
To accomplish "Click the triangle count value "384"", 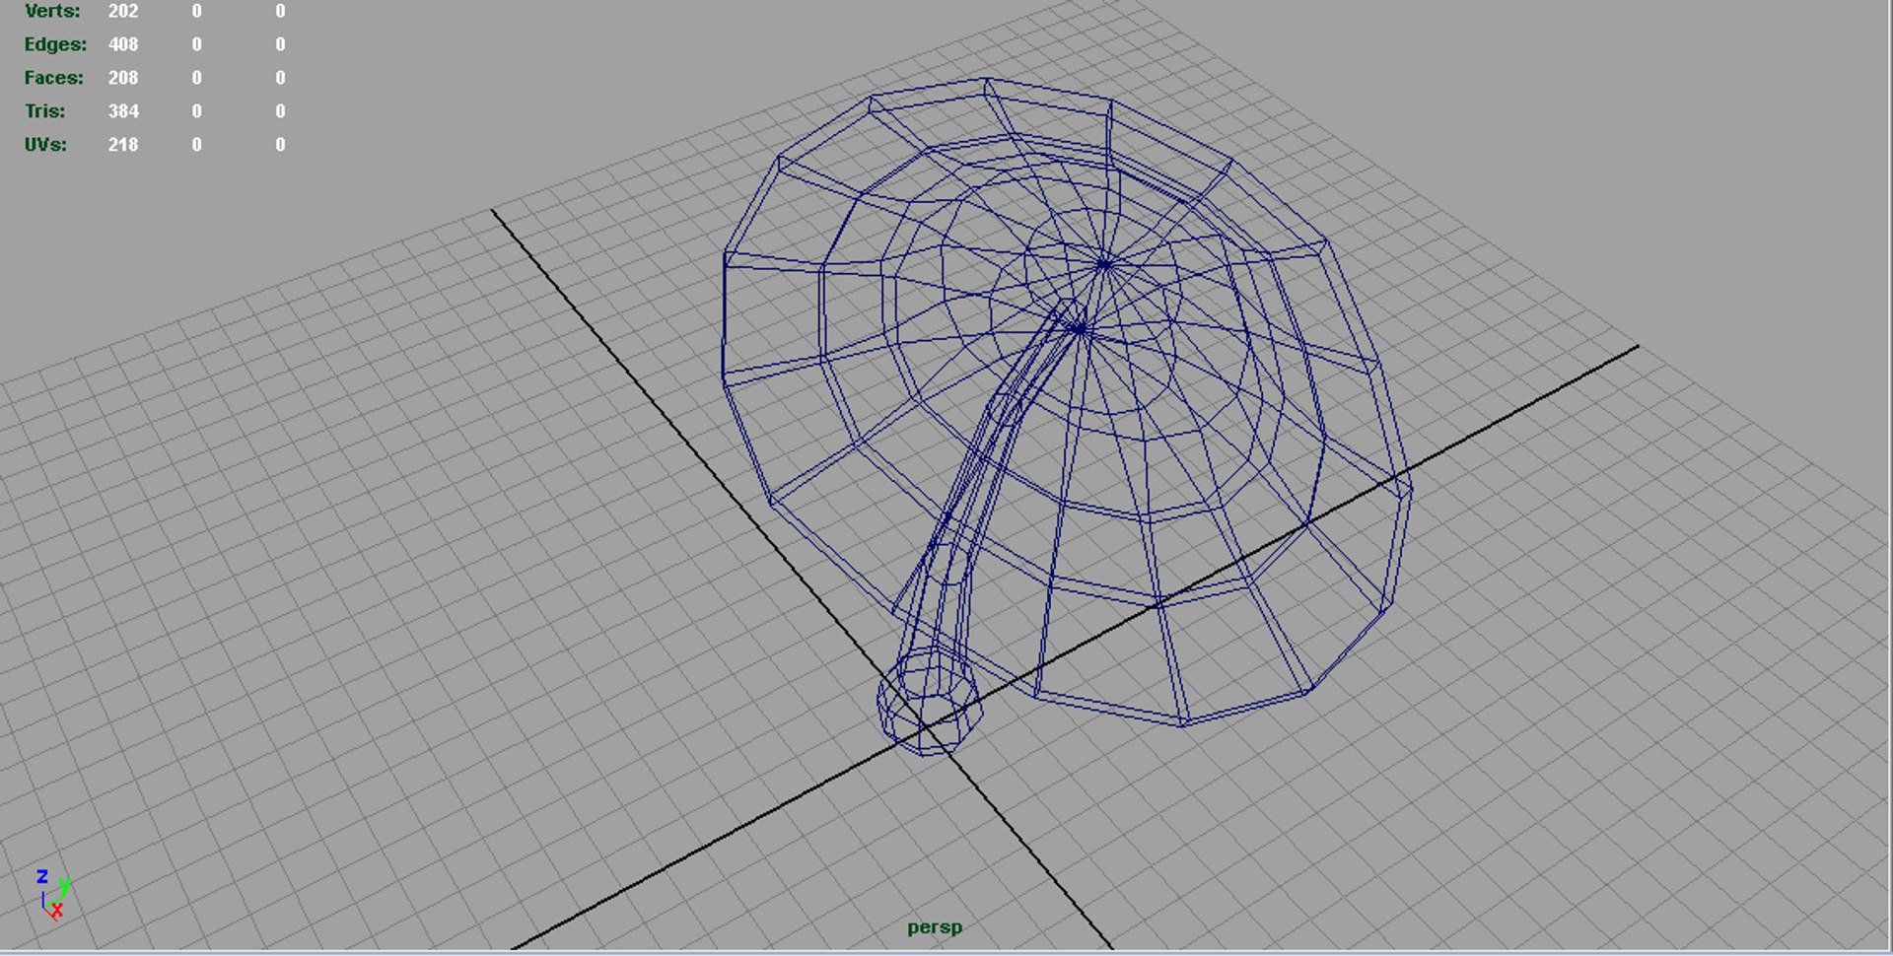I will [123, 111].
